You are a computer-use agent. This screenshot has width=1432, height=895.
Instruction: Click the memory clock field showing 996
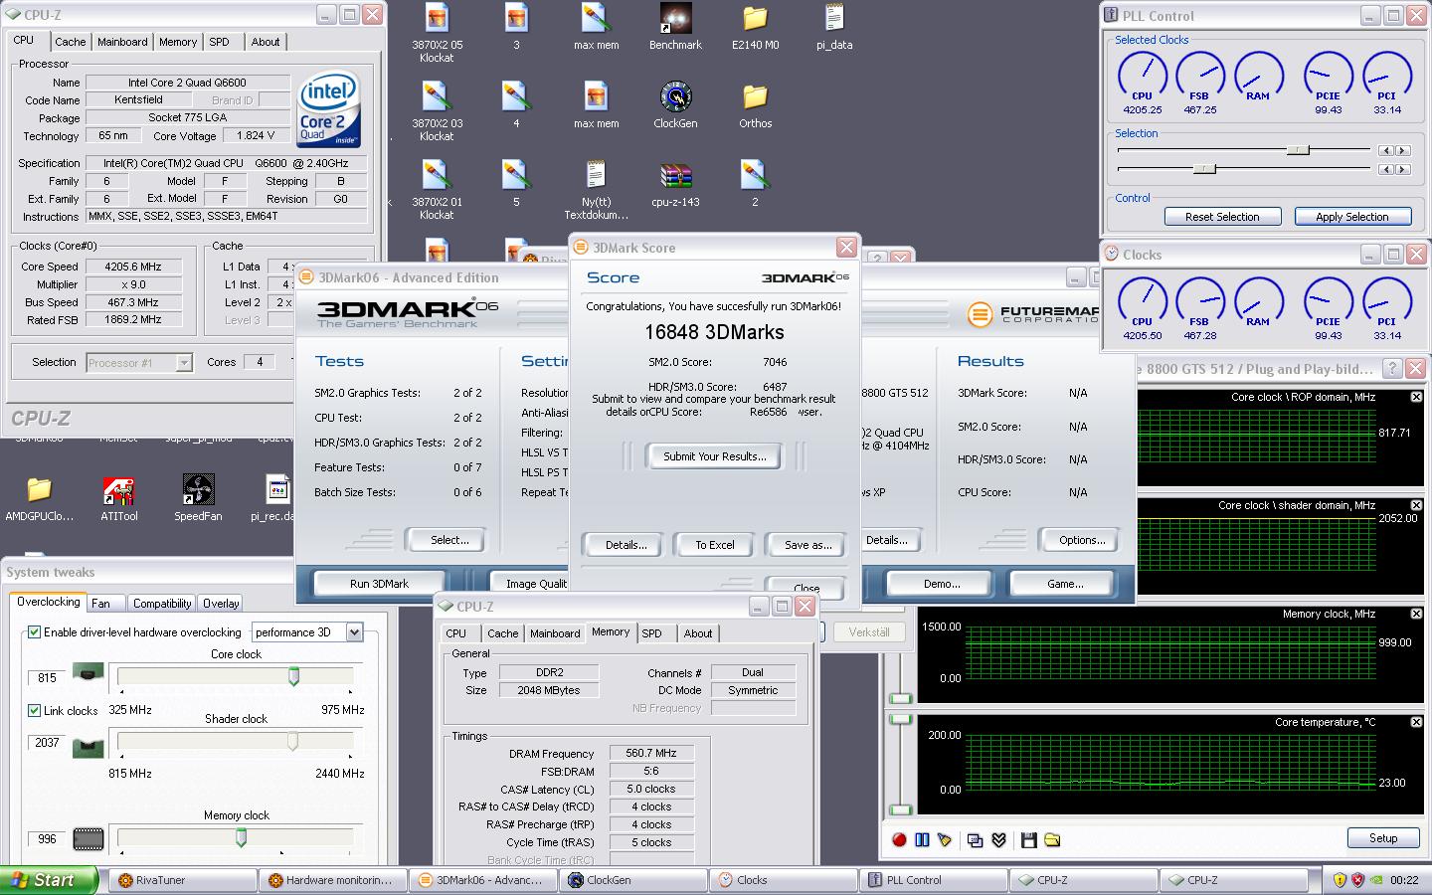[47, 839]
